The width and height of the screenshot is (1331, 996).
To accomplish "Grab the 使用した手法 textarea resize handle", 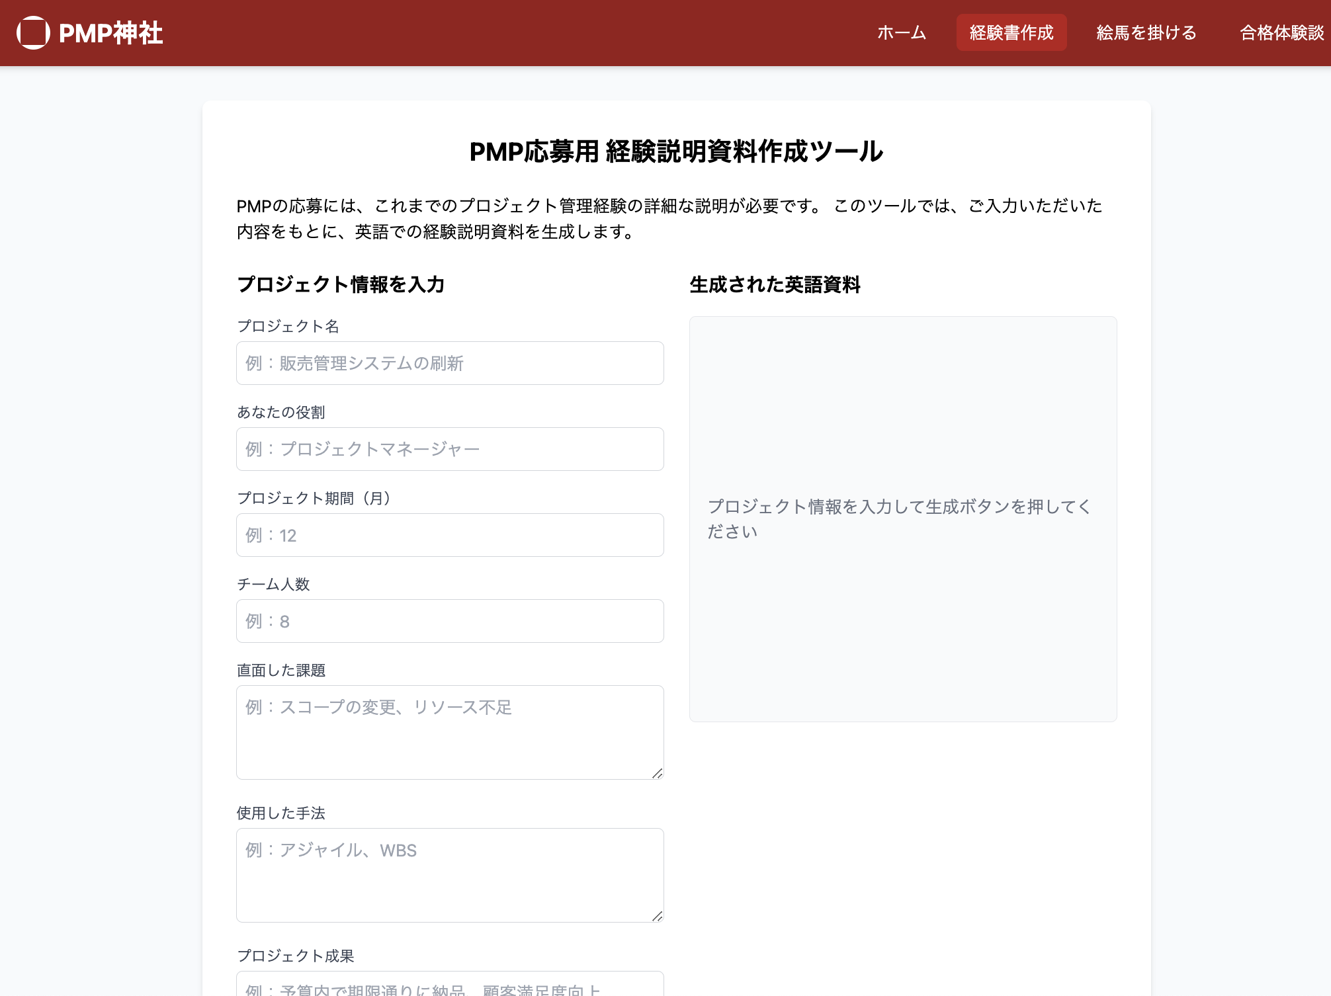I will (x=658, y=916).
